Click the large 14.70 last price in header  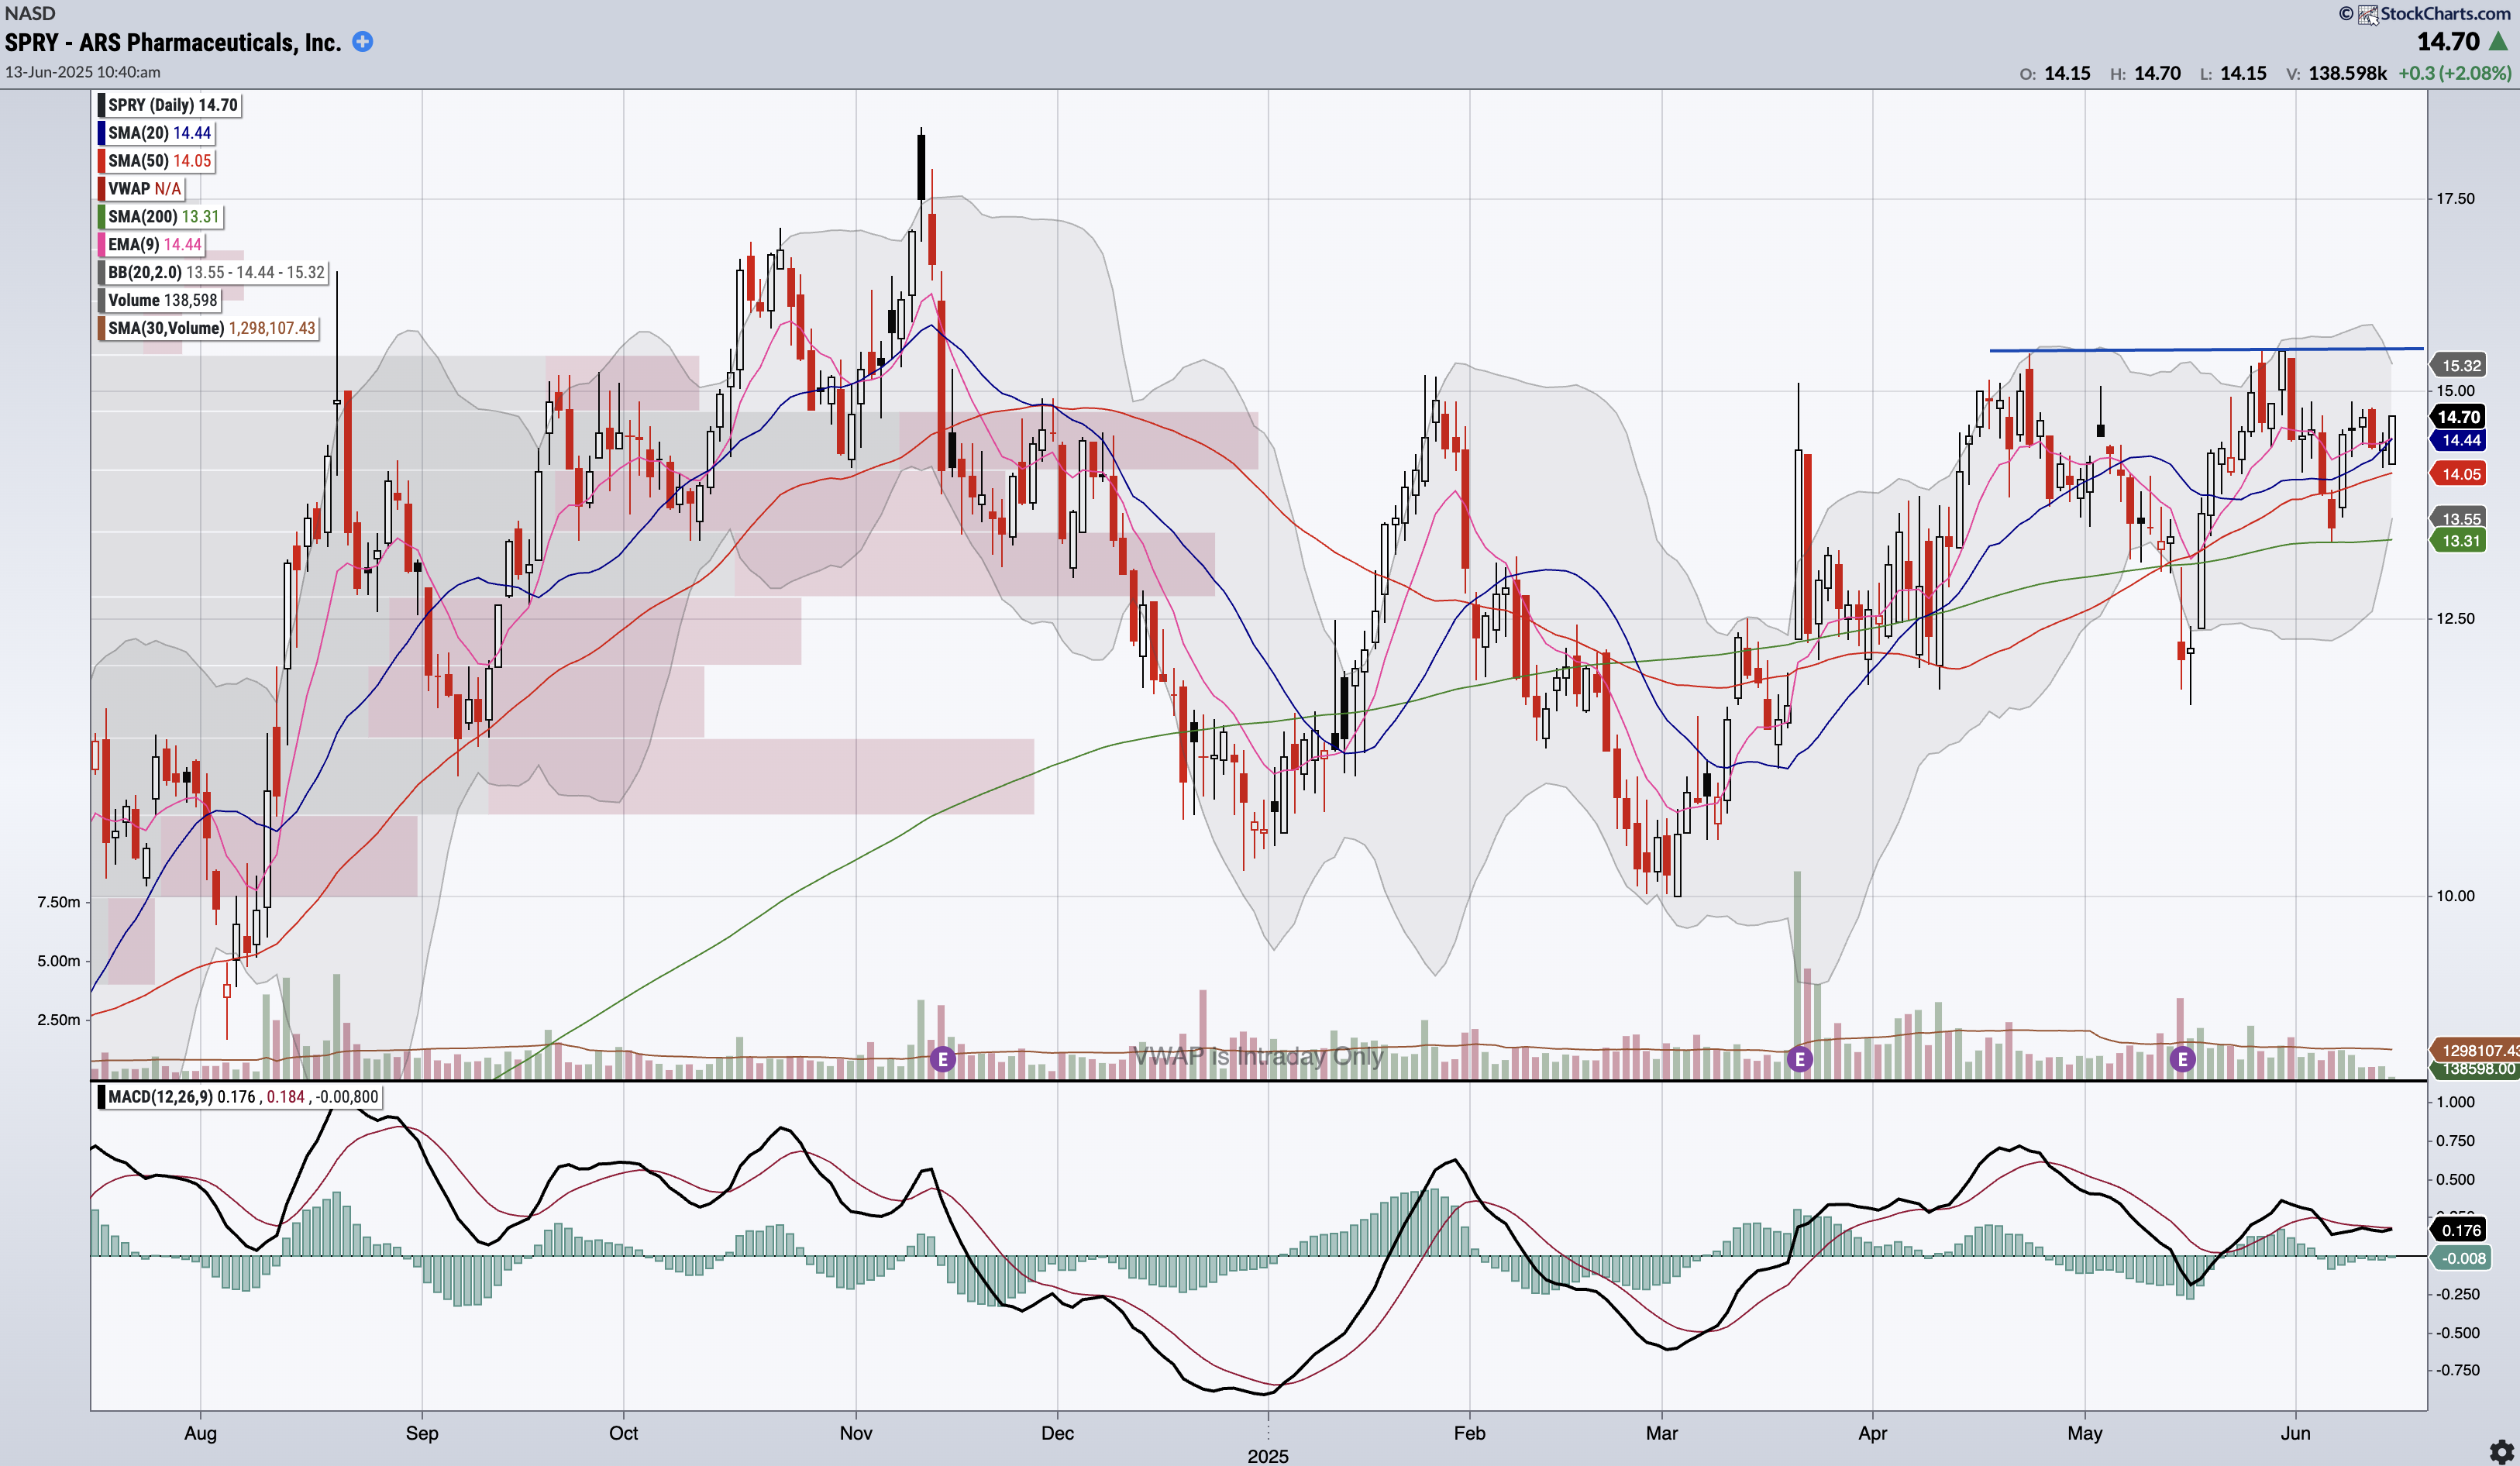click(x=2448, y=42)
